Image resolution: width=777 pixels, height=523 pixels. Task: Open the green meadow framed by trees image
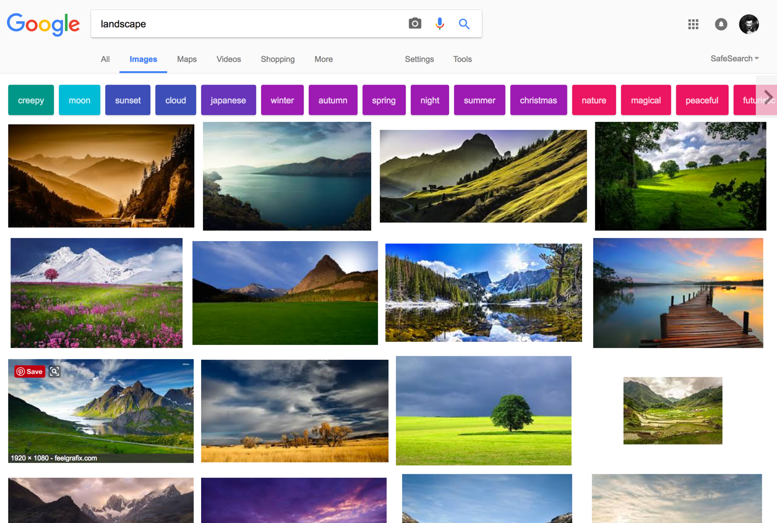click(680, 176)
